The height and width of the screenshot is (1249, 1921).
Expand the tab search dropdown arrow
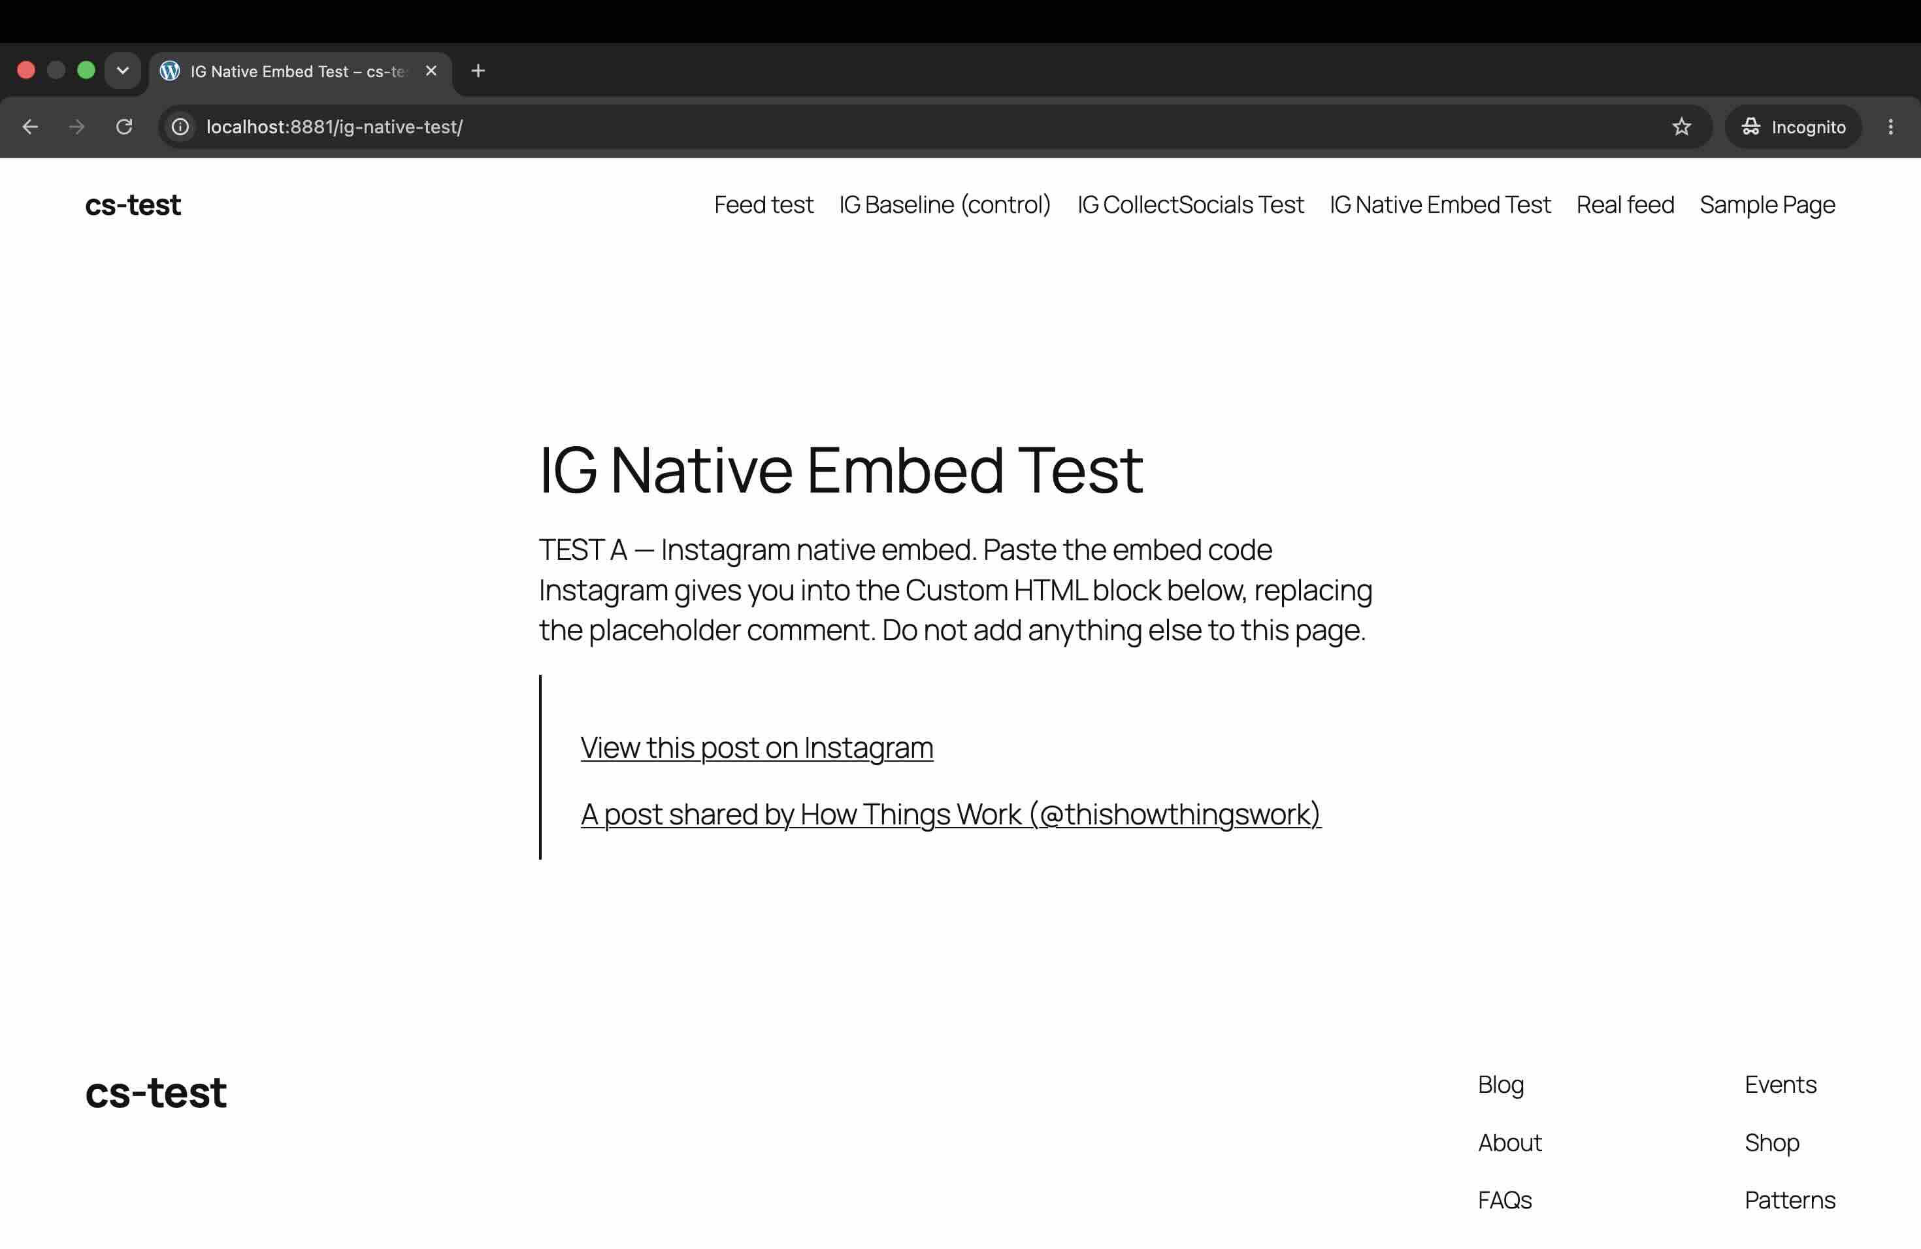(x=123, y=71)
